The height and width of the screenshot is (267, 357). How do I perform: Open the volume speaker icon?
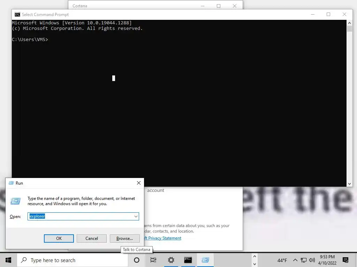point(312,260)
